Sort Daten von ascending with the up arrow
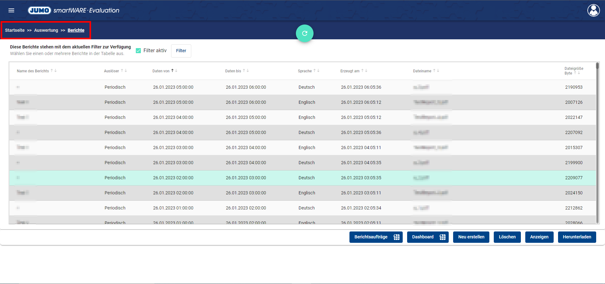605x284 pixels. [x=172, y=71]
